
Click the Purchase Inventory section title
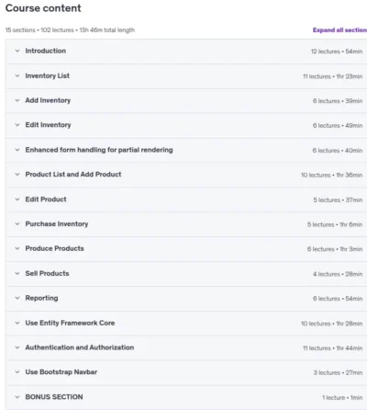[57, 224]
